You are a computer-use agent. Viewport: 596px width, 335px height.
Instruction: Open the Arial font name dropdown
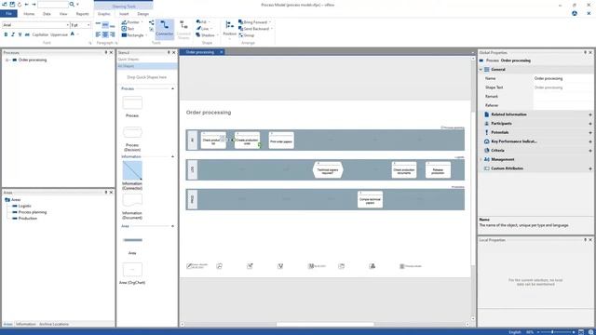[x=68, y=25]
